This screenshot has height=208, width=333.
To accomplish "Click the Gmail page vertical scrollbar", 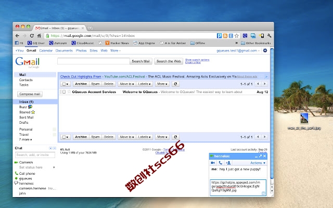I will tap(272, 113).
